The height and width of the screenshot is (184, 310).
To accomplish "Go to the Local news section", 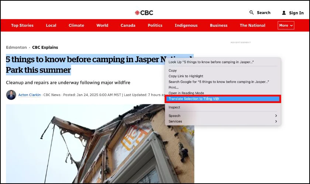I will [51, 25].
